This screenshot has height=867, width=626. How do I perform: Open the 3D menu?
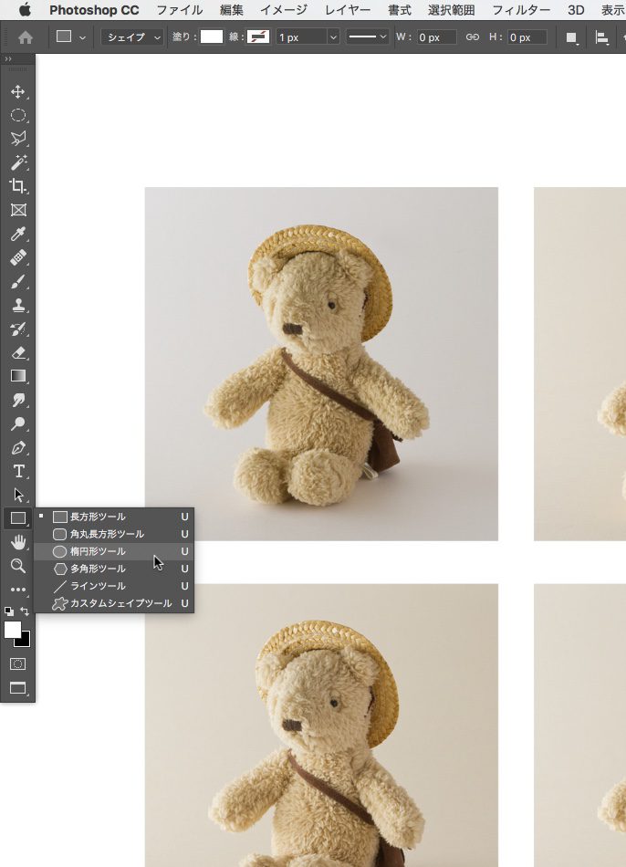coord(576,10)
